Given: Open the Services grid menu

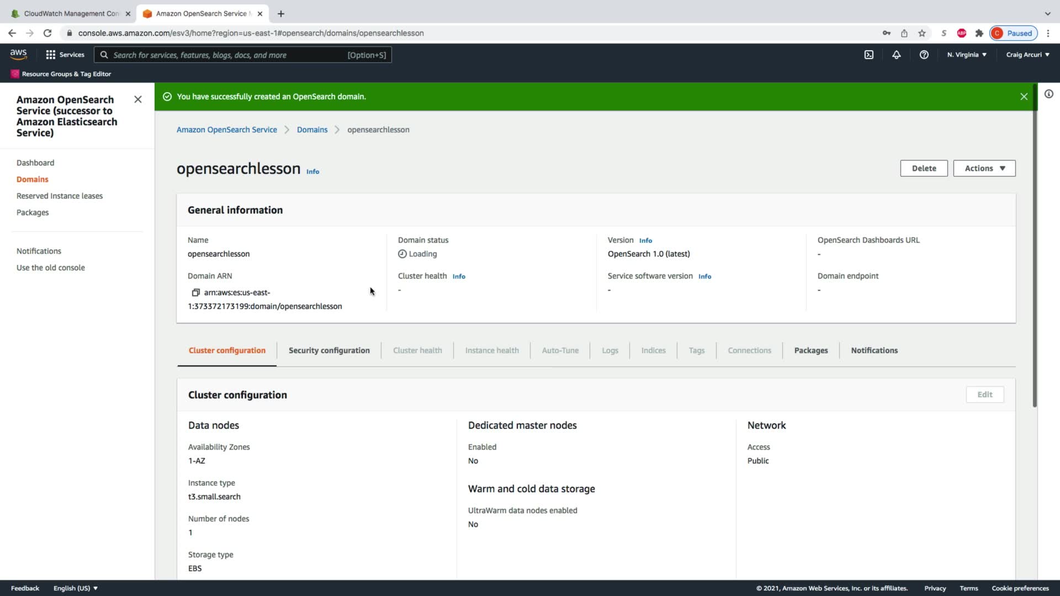Looking at the screenshot, I should (x=65, y=55).
